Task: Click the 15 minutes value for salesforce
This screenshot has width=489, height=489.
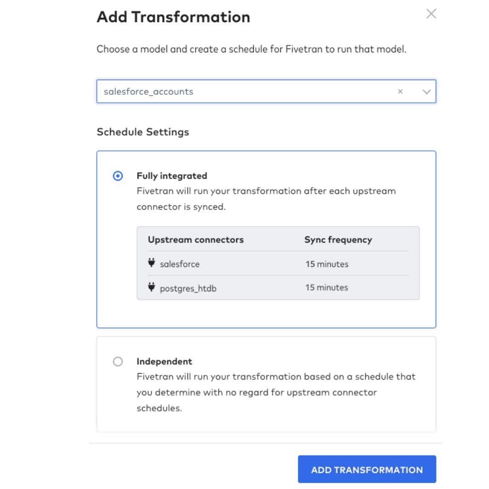Action: click(327, 264)
